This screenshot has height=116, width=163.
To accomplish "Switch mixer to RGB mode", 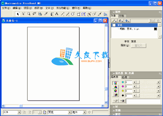I will click(x=115, y=87).
